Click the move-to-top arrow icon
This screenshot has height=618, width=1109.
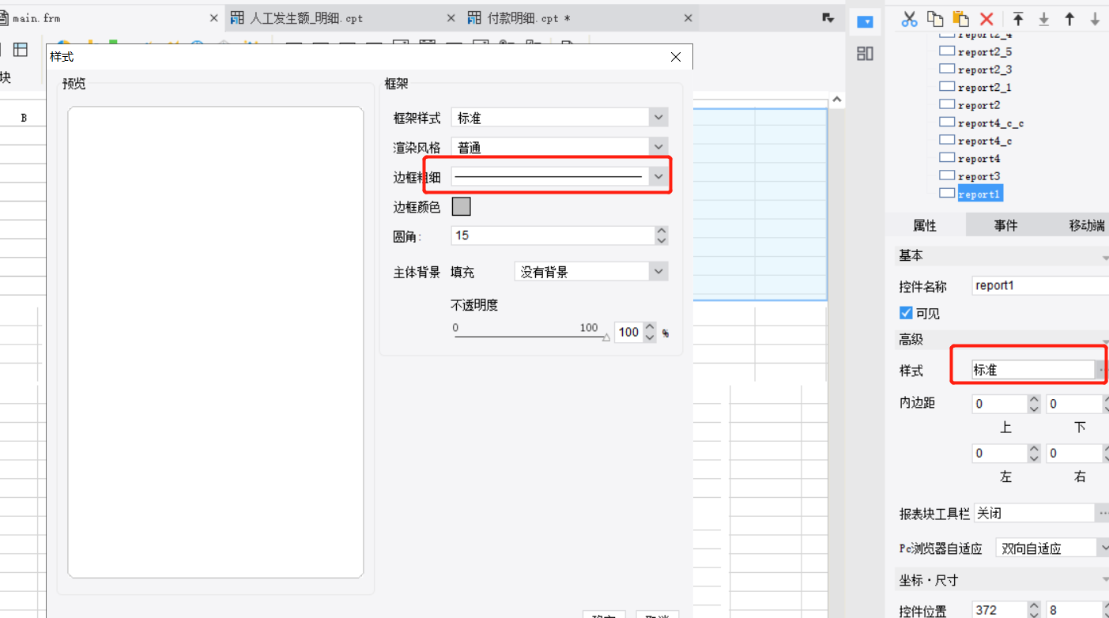tap(1018, 19)
